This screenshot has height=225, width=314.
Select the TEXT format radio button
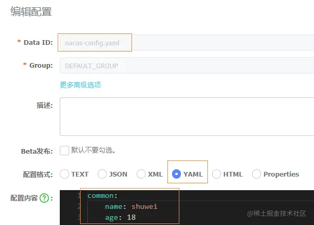(64, 174)
